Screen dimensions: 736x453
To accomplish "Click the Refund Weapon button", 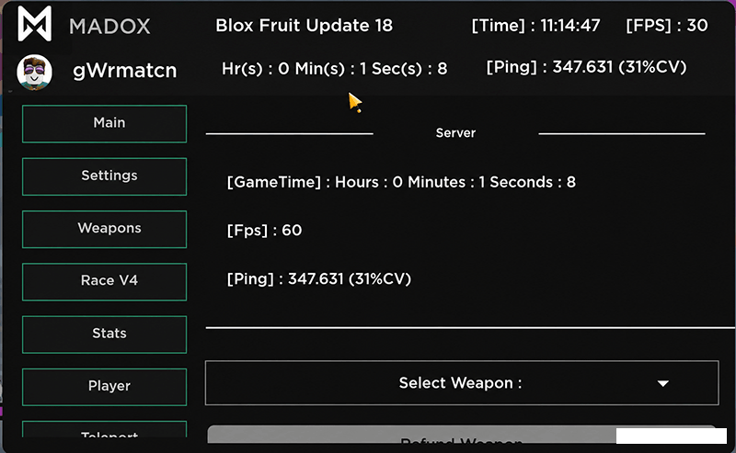I will [462, 435].
